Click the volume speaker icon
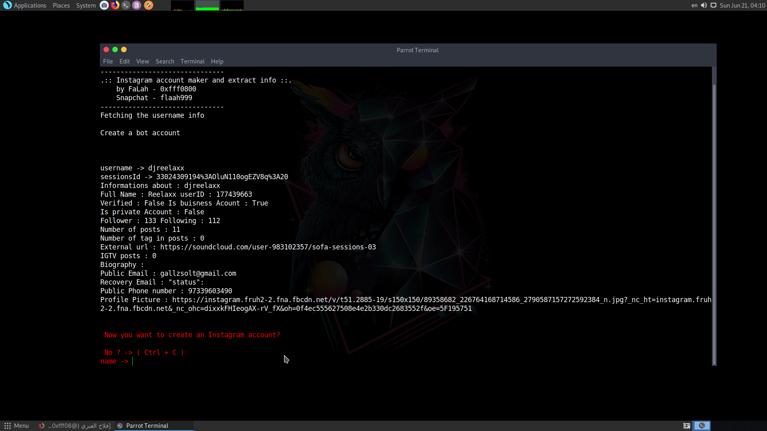The image size is (767, 431). pyautogui.click(x=704, y=5)
